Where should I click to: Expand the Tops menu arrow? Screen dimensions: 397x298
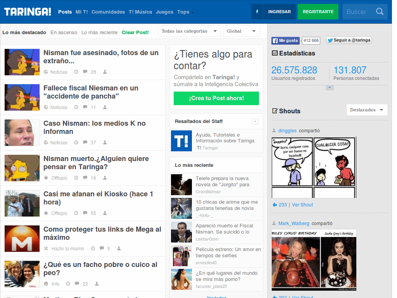tap(193, 13)
